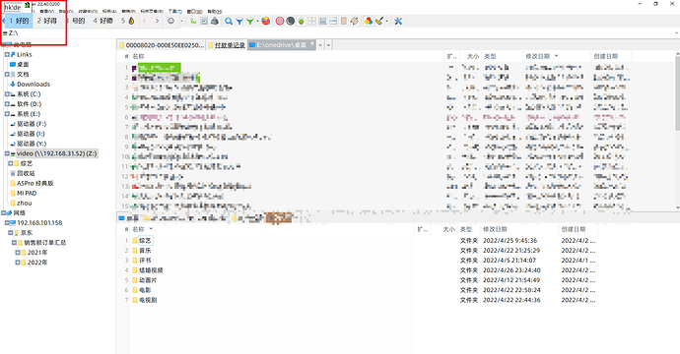The width and height of the screenshot is (680, 354).
Task: Open the IME emoji smiley panel
Action: click(x=171, y=21)
